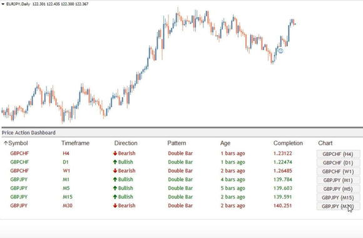
Task: Click the '5 bars ago' age cell
Action: (x=233, y=188)
